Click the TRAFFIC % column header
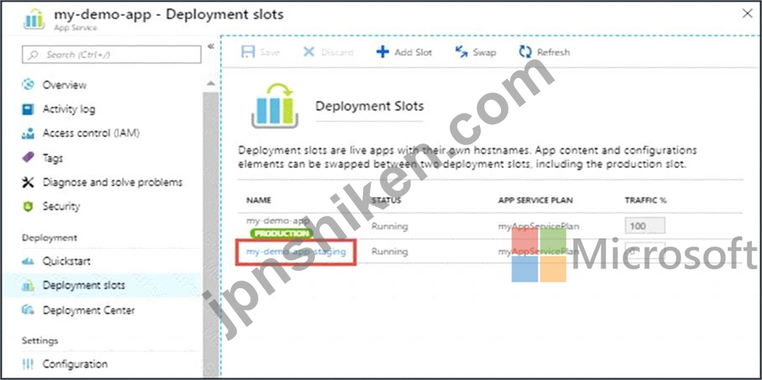762x380 pixels. [645, 200]
